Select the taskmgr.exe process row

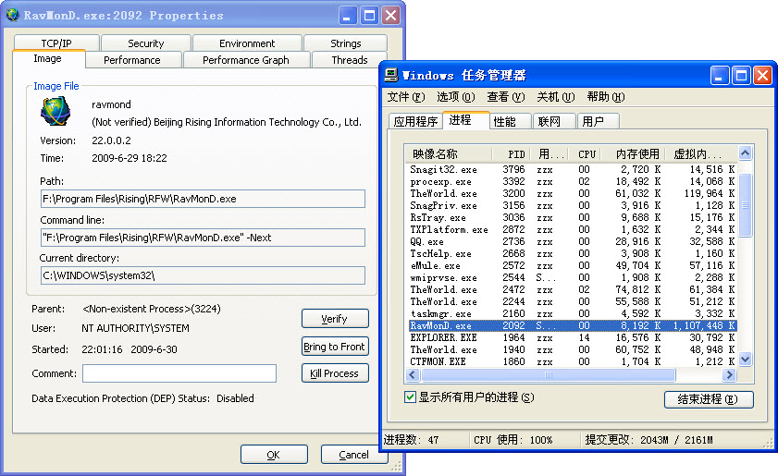point(572,313)
